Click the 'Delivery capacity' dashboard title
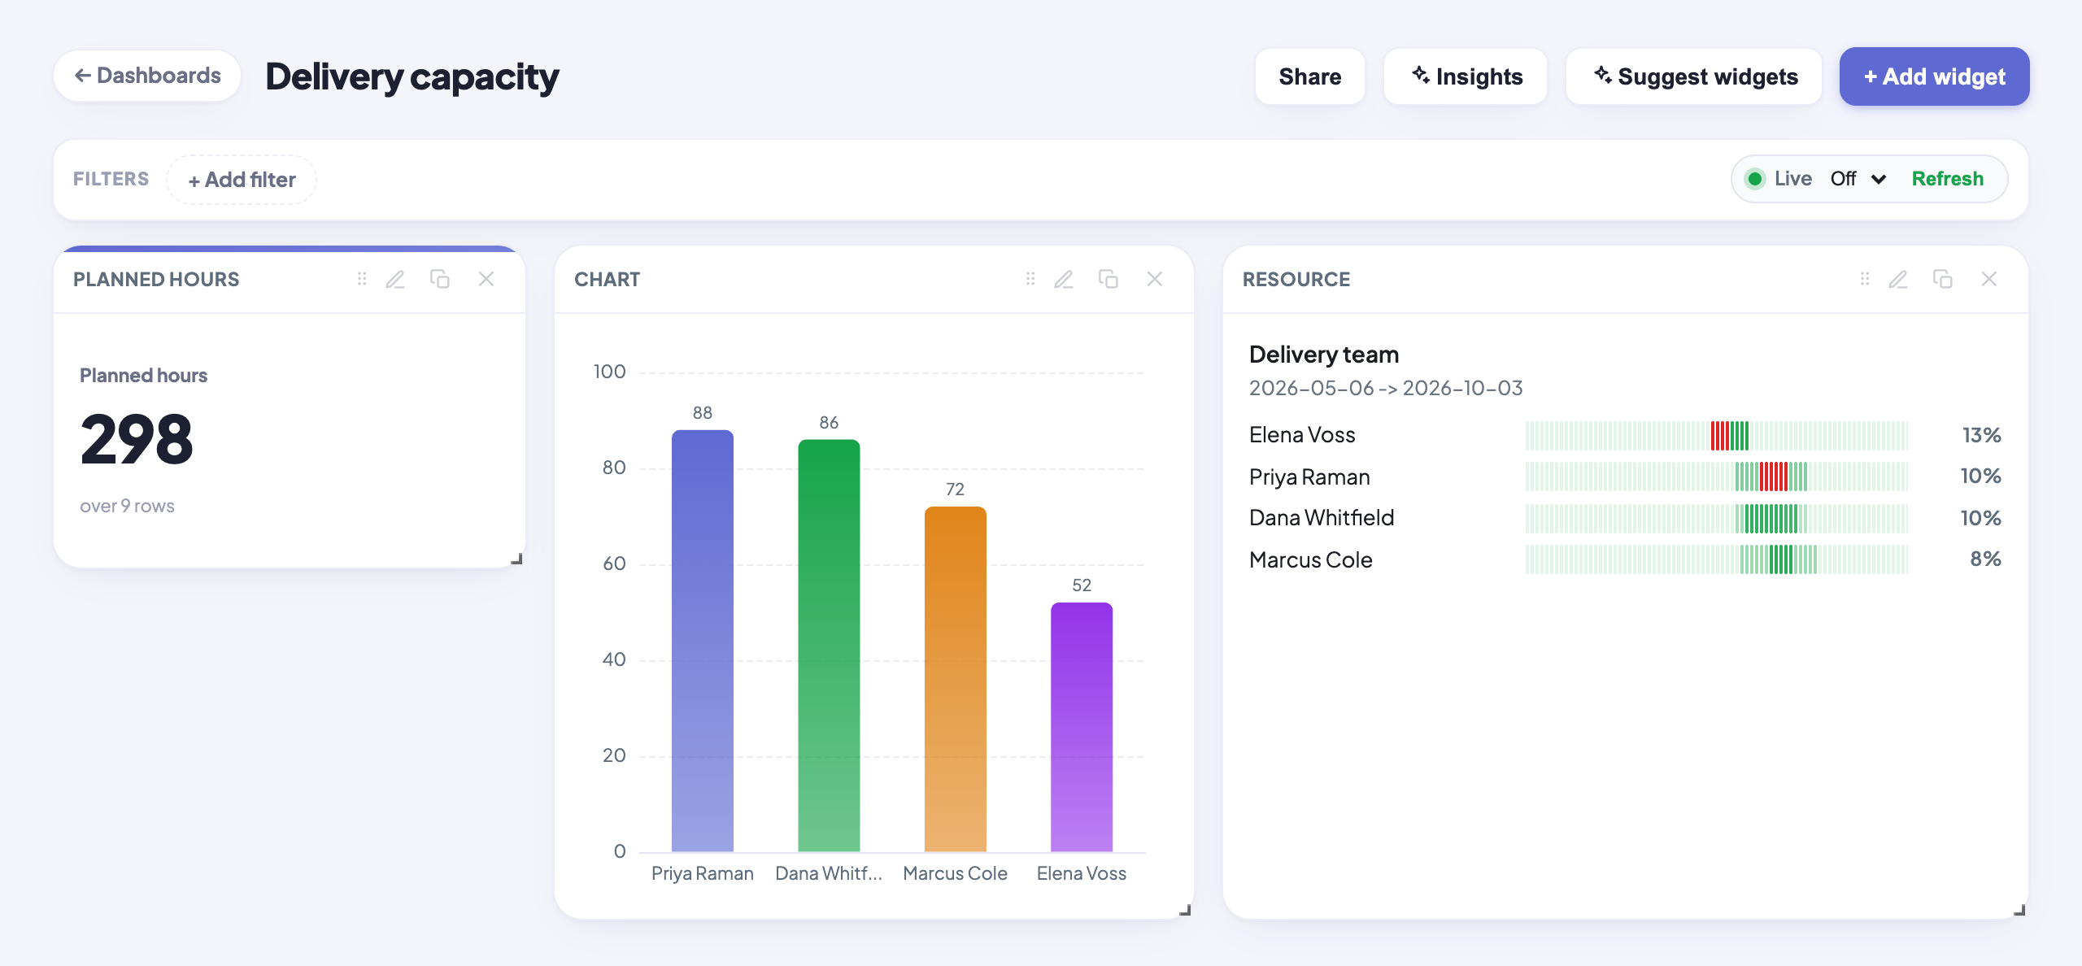Image resolution: width=2082 pixels, height=966 pixels. (x=412, y=77)
